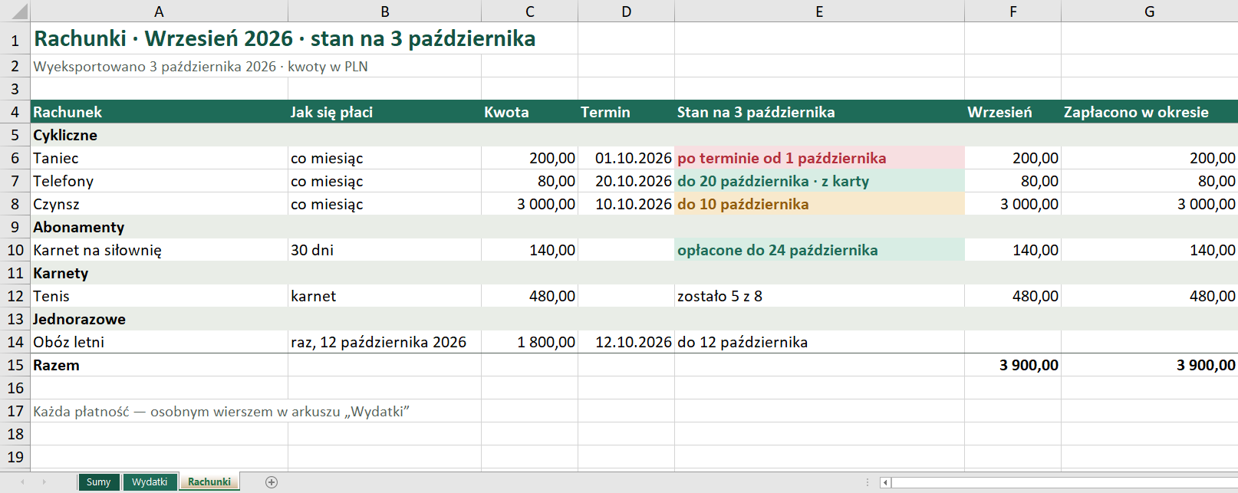Click 'opłacone do 24 października' status
1238x493 pixels.
[819, 250]
